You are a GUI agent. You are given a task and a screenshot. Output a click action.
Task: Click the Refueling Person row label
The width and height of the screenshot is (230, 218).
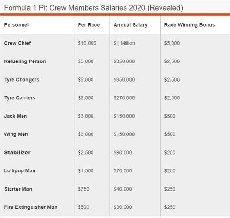(x=25, y=61)
